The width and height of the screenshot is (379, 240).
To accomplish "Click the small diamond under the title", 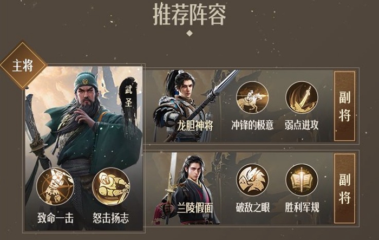I will pos(190,33).
